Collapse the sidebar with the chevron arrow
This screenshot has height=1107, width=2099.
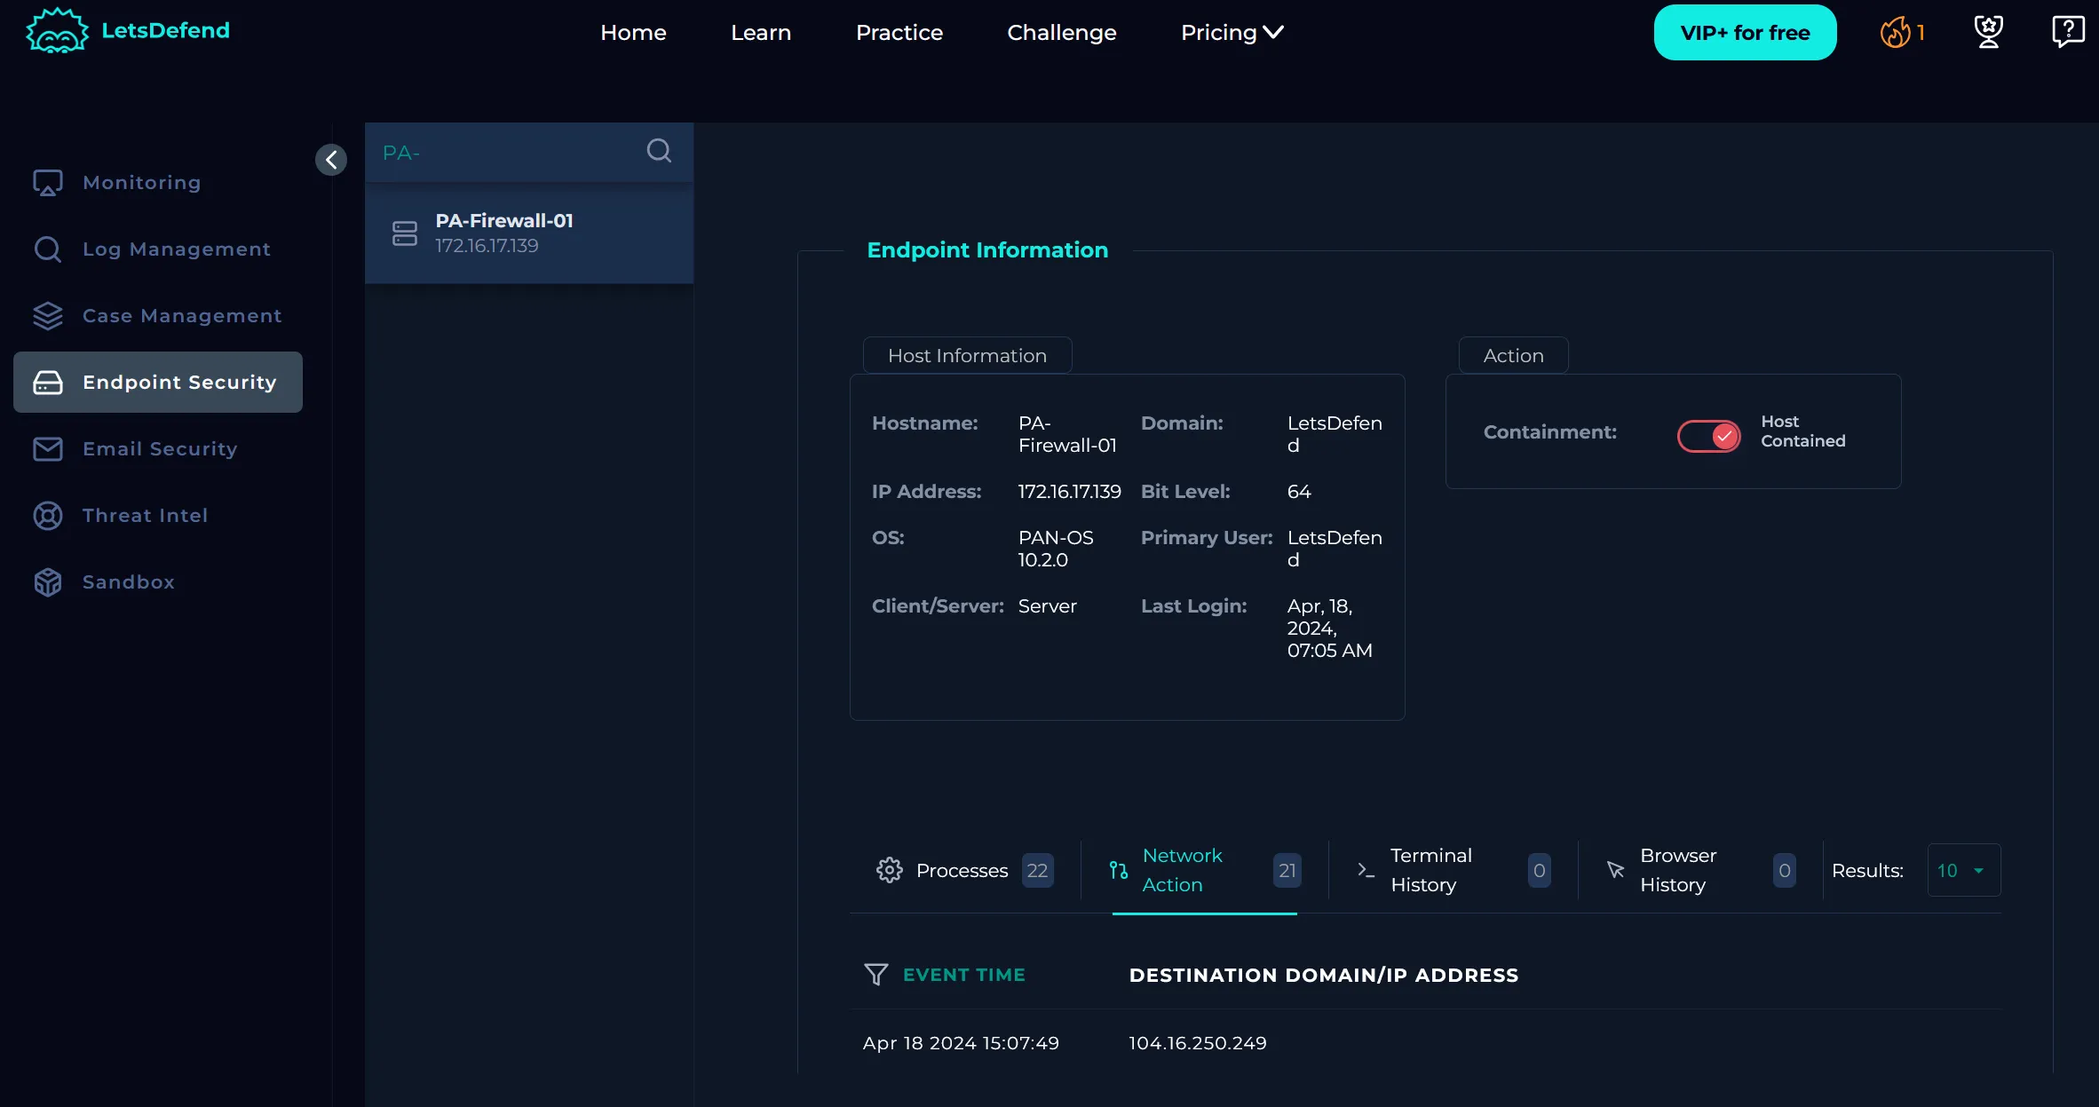click(x=331, y=160)
